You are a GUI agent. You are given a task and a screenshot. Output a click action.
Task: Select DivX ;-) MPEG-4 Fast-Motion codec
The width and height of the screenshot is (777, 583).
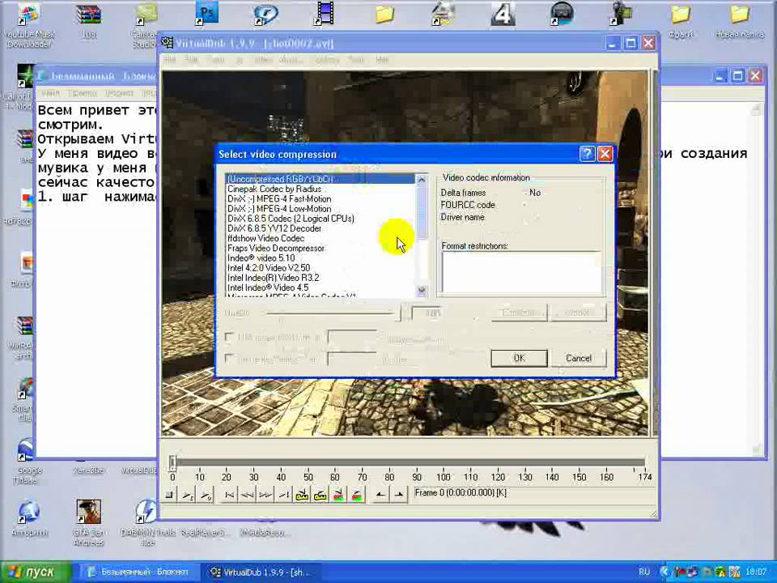[x=321, y=199]
